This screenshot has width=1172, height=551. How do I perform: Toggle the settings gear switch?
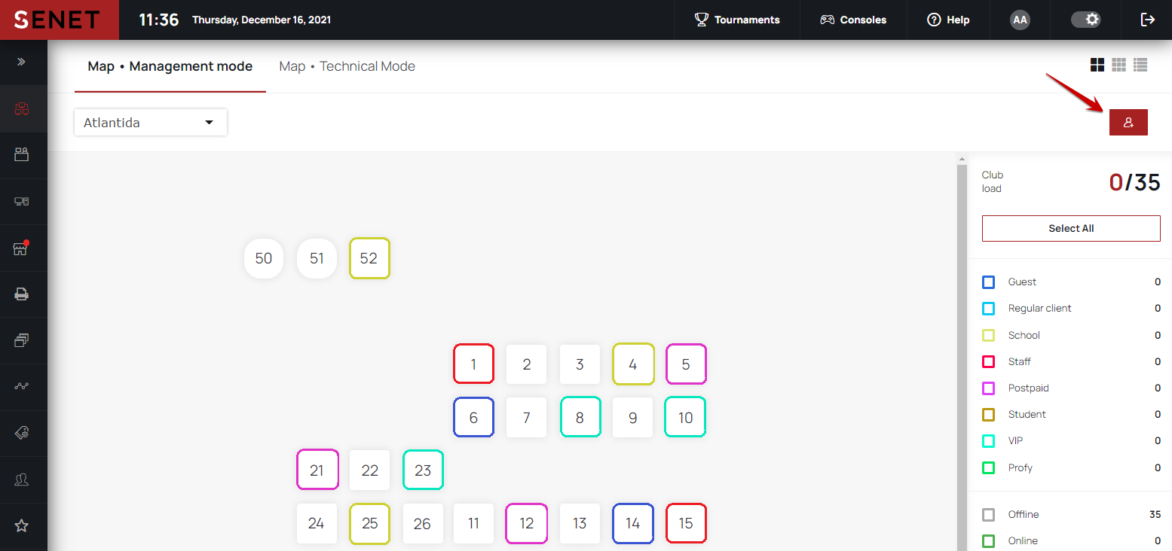click(1086, 20)
